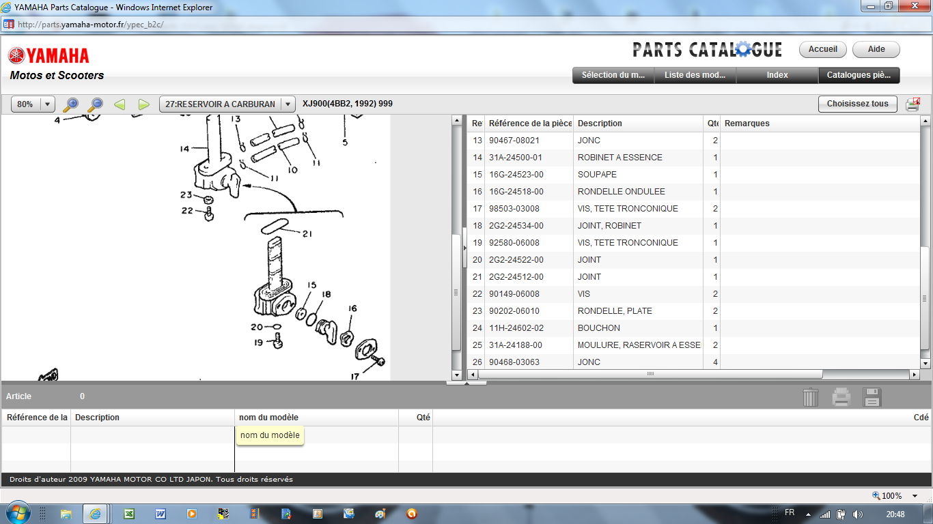The image size is (933, 524).
Task: Select part reference 2G2-24512-00
Action: click(516, 277)
